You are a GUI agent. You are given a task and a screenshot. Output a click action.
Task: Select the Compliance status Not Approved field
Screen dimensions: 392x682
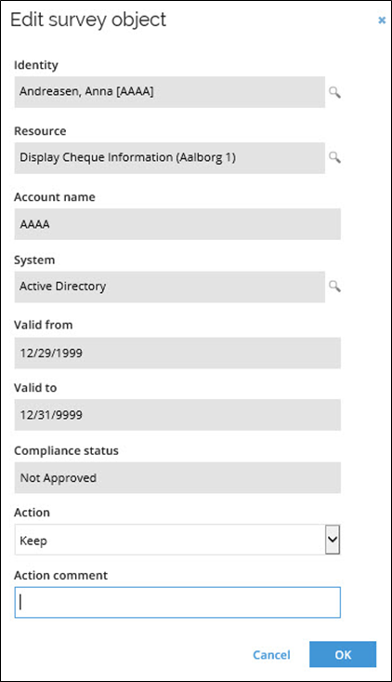(177, 477)
